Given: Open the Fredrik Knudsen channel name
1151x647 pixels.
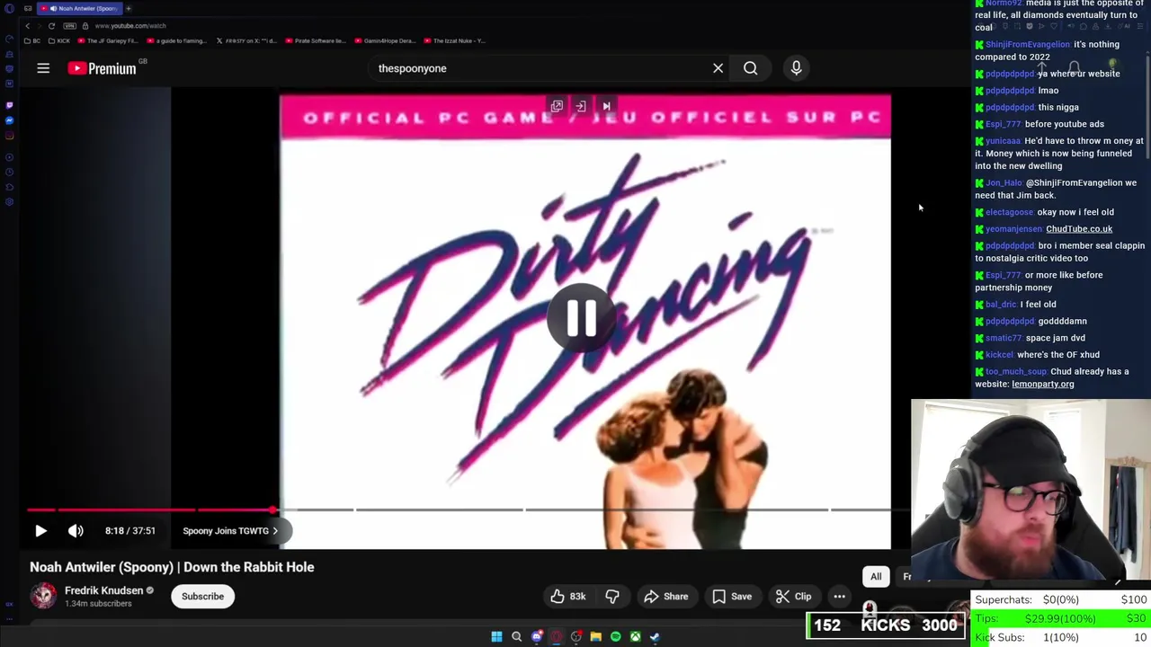Looking at the screenshot, I should tap(103, 590).
